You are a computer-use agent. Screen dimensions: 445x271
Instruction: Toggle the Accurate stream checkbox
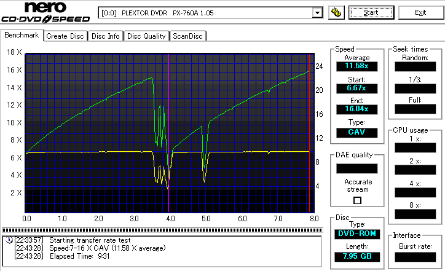tap(357, 200)
